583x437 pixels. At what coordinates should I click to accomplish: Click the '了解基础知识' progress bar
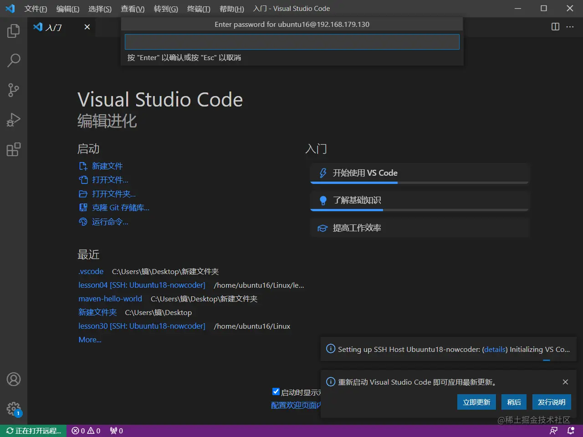click(x=419, y=210)
